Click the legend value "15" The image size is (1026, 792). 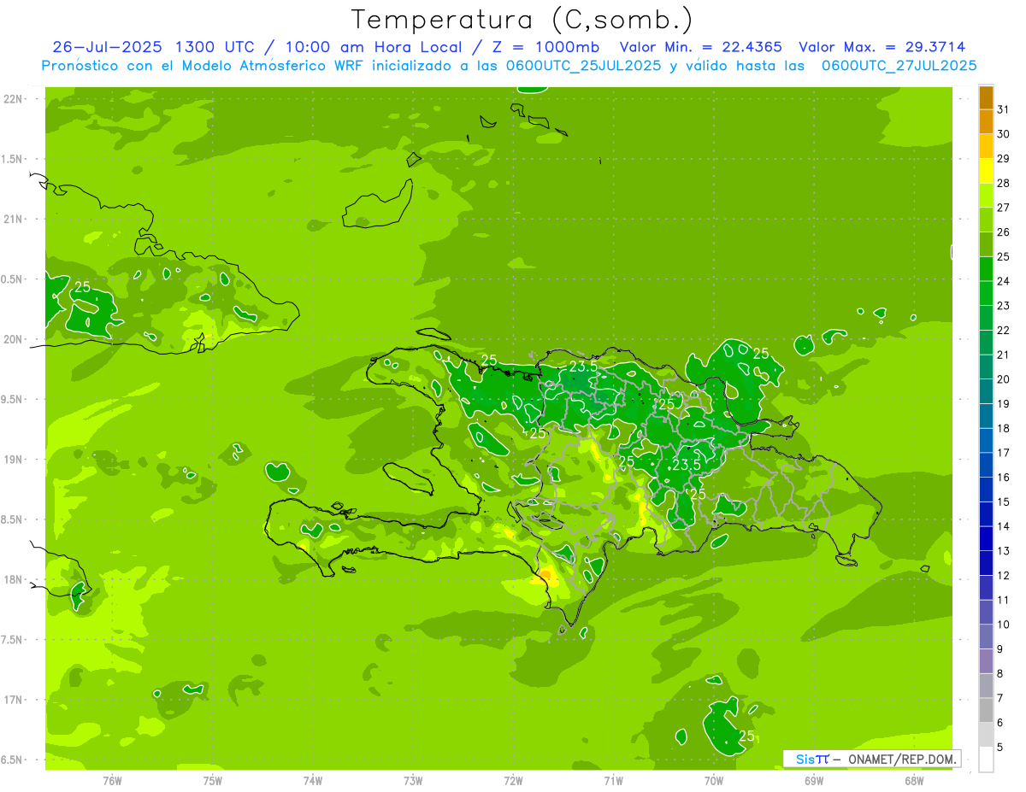click(x=1004, y=502)
